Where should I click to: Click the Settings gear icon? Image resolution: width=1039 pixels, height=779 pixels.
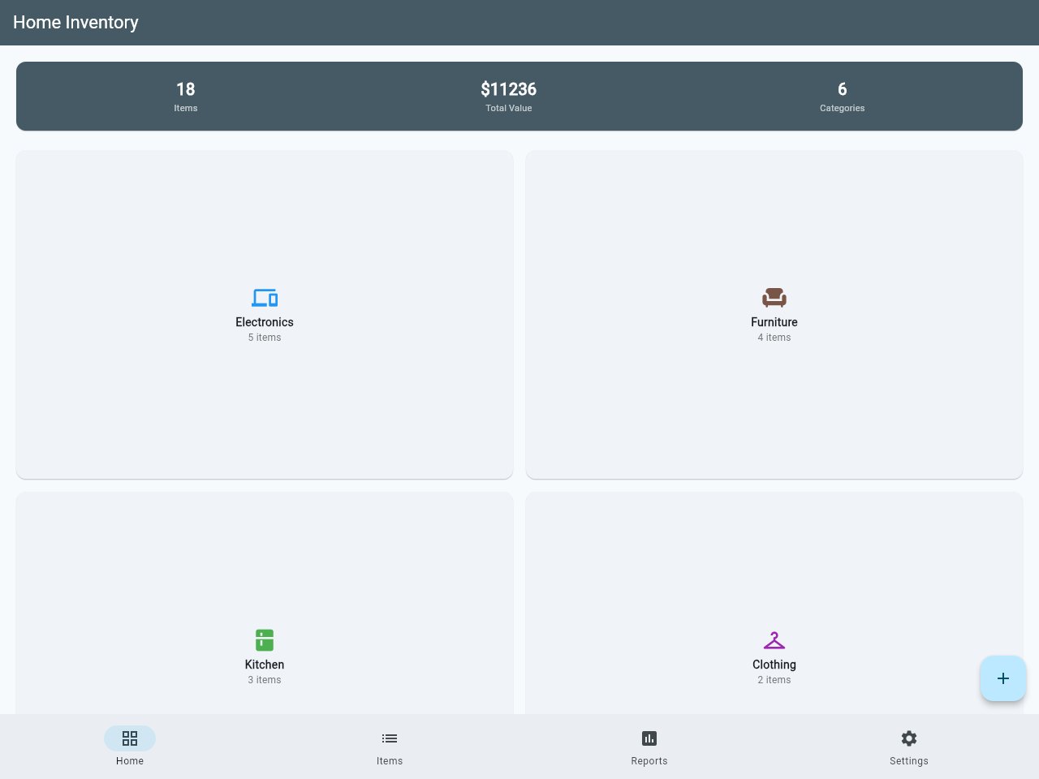(x=909, y=738)
